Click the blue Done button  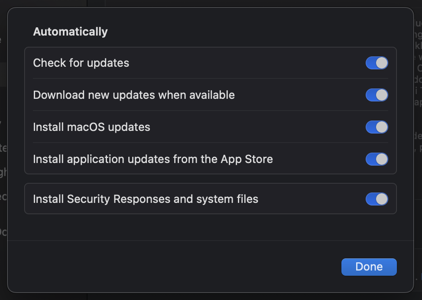[x=369, y=267]
